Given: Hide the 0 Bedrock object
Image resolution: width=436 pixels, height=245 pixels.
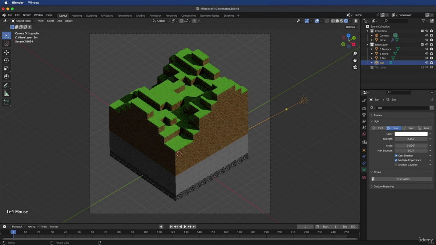Looking at the screenshot, I should tap(427, 49).
